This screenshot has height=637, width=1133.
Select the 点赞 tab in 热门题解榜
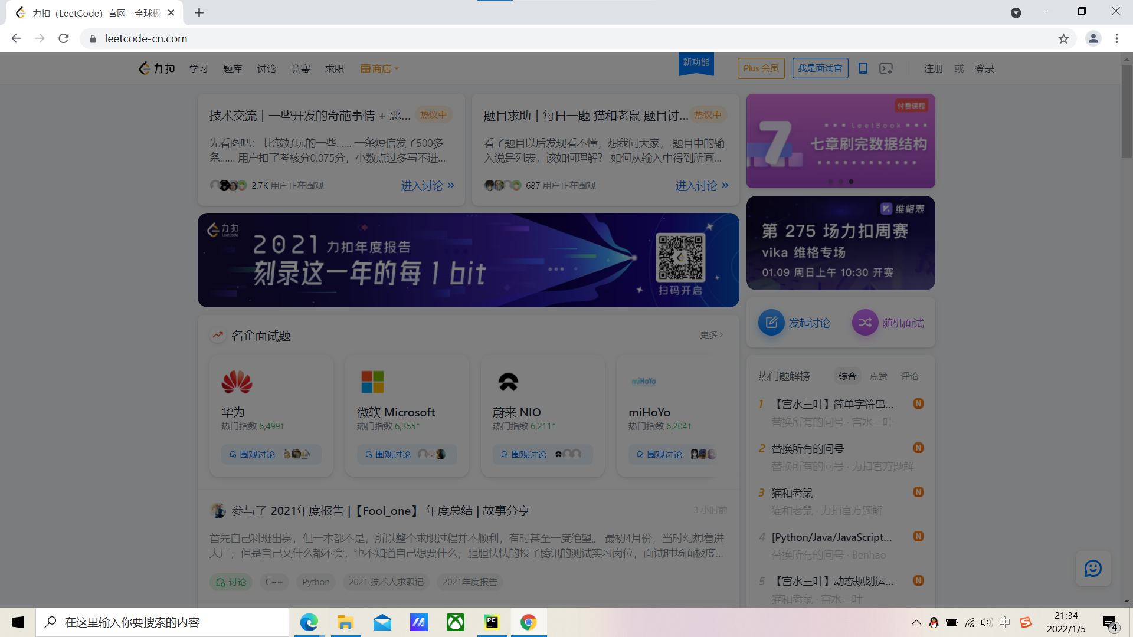(x=879, y=376)
